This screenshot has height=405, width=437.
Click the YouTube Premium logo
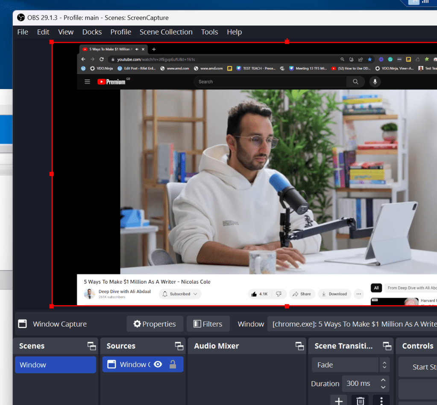(x=112, y=81)
